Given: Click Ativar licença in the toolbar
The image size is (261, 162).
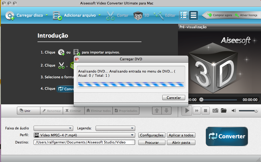Looking at the screenshot, I should [246, 15].
